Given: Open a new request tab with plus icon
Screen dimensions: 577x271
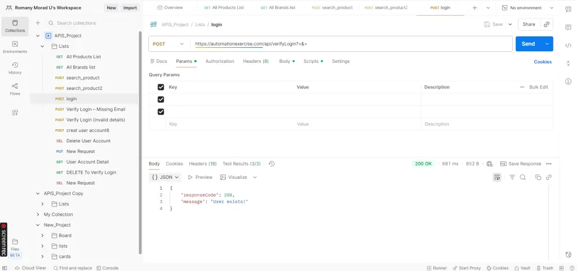Looking at the screenshot, I should (x=475, y=7).
